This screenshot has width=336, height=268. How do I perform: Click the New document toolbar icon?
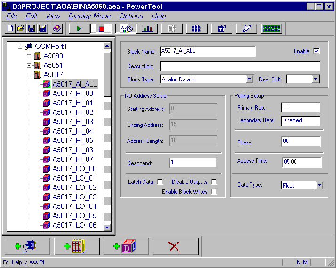(x=10, y=29)
